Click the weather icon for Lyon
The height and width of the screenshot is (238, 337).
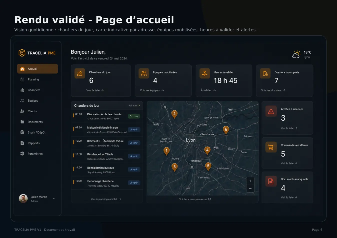tap(296, 54)
